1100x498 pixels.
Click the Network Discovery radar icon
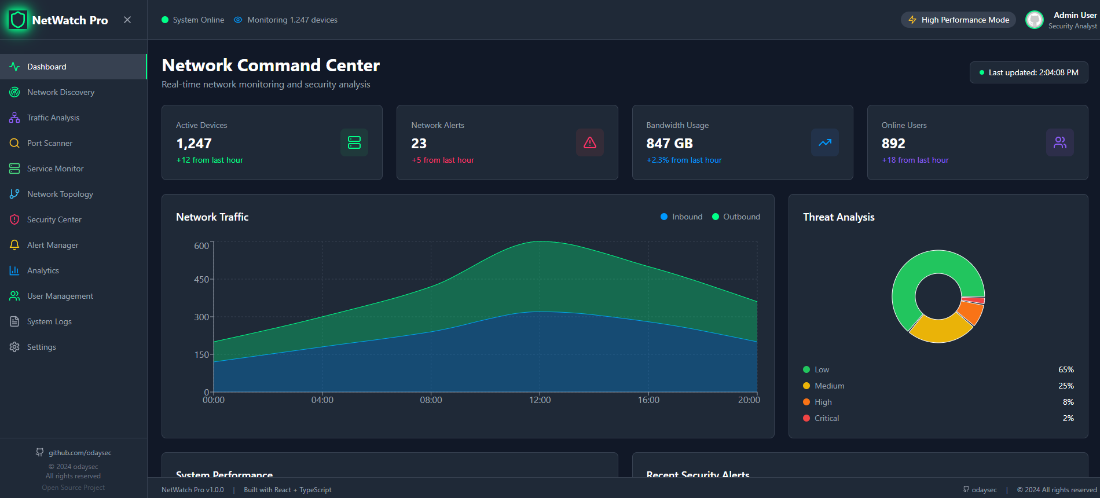pos(14,92)
